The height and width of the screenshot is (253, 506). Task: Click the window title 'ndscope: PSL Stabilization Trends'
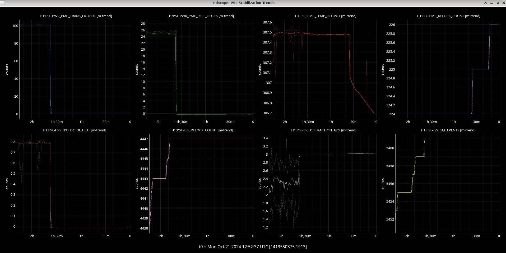244,3
